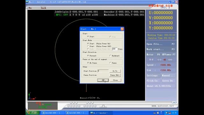Click the XYZ axis indicator in canvas
Screen dimensions: 204x115
coord(32,96)
